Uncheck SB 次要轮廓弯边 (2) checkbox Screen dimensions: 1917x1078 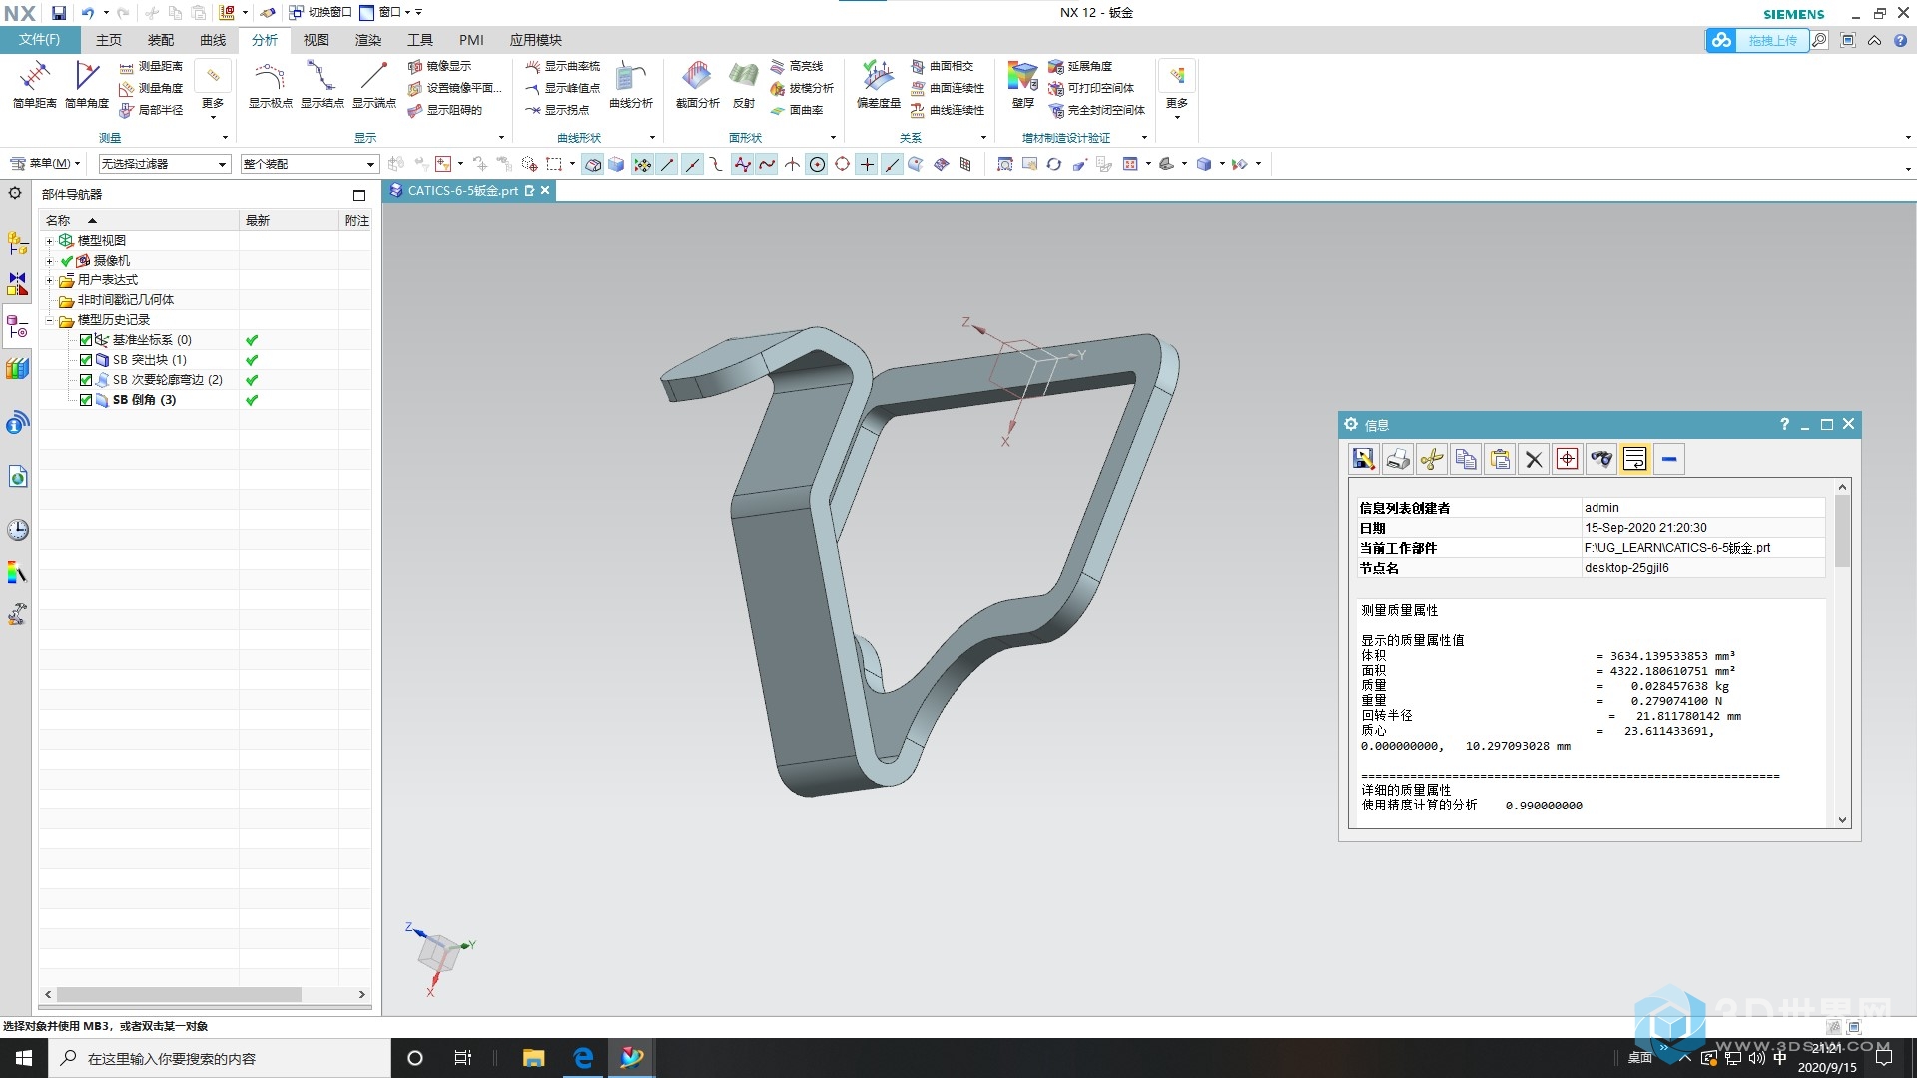pyautogui.click(x=86, y=380)
